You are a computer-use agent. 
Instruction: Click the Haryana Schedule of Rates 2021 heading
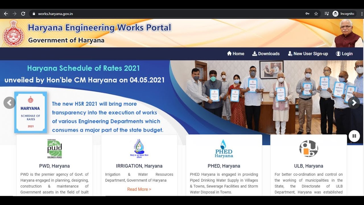point(84,68)
